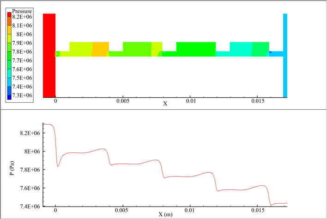Select the light blue outlet strip at right

(285, 56)
